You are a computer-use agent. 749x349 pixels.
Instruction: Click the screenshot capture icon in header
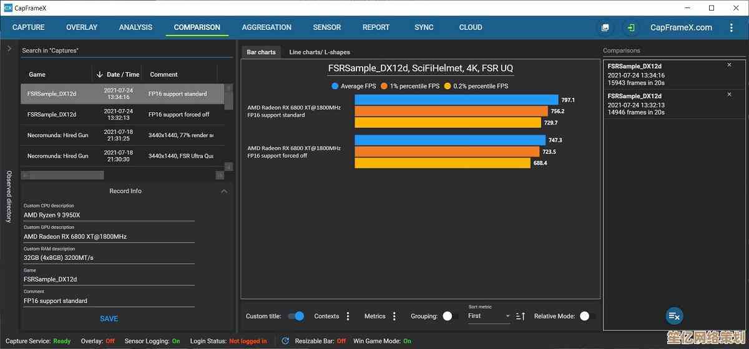pyautogui.click(x=605, y=27)
